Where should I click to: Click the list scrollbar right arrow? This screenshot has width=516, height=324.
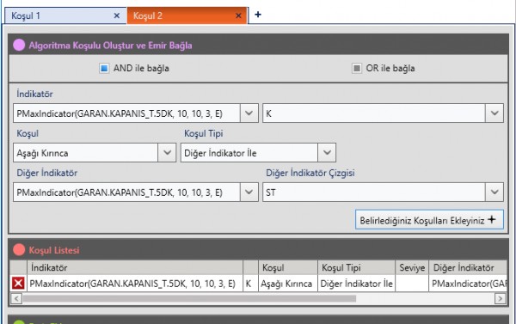coord(500,298)
